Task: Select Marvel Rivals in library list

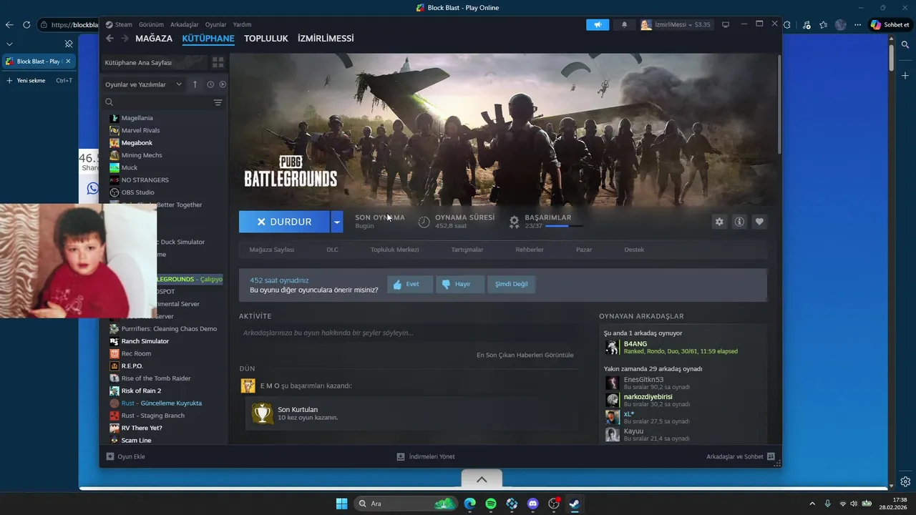Action: coord(140,130)
